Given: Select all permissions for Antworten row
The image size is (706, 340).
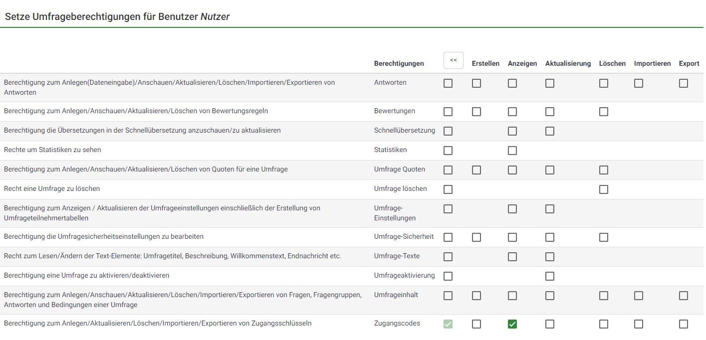Looking at the screenshot, I should (x=448, y=83).
